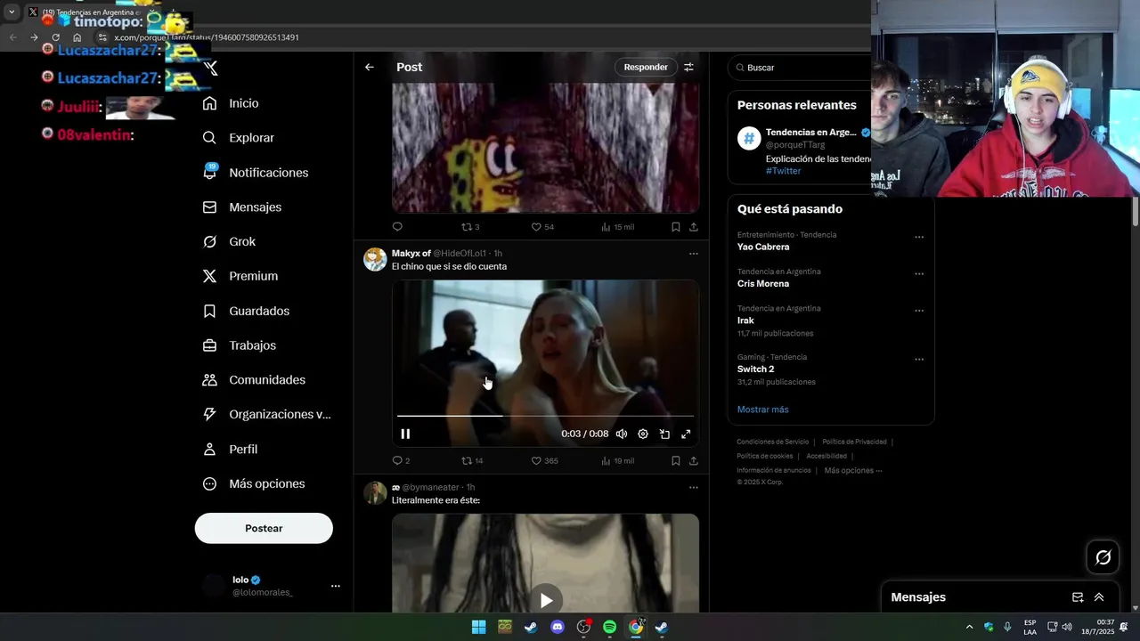
Task: Share the Makyx of post
Action: pos(694,460)
